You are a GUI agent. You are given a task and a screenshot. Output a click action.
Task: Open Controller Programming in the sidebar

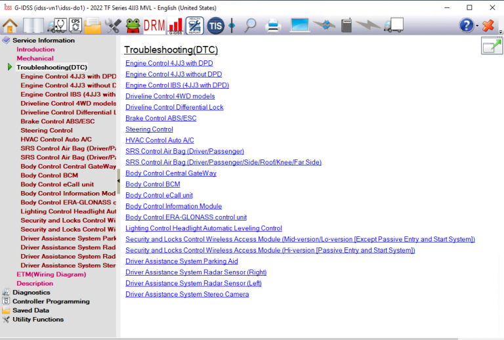[x=51, y=301]
